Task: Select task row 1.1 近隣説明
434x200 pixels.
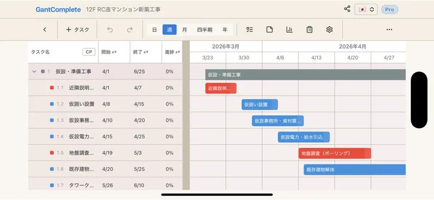Action: (x=105, y=88)
